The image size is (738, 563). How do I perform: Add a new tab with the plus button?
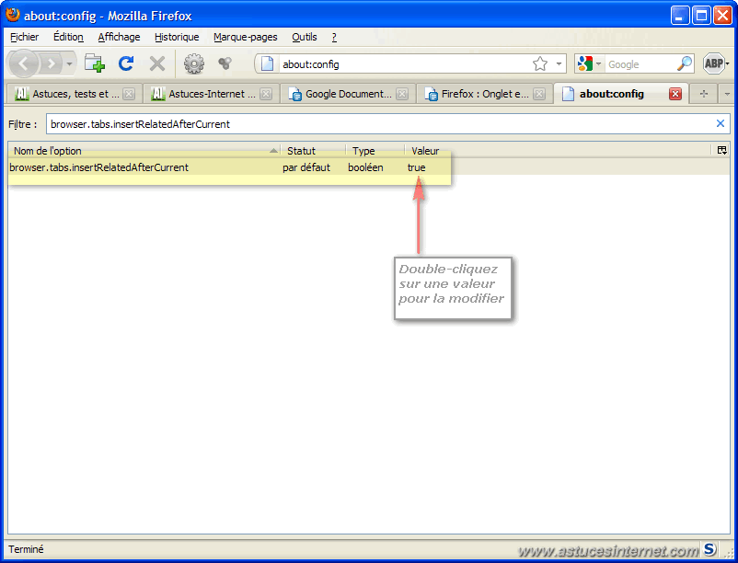tap(704, 94)
